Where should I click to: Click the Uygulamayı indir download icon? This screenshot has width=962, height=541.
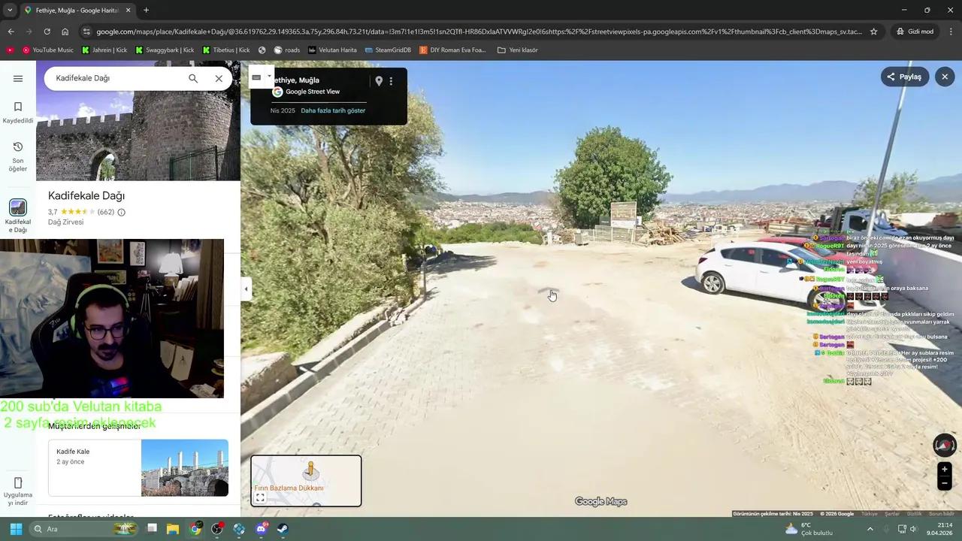coord(18,482)
